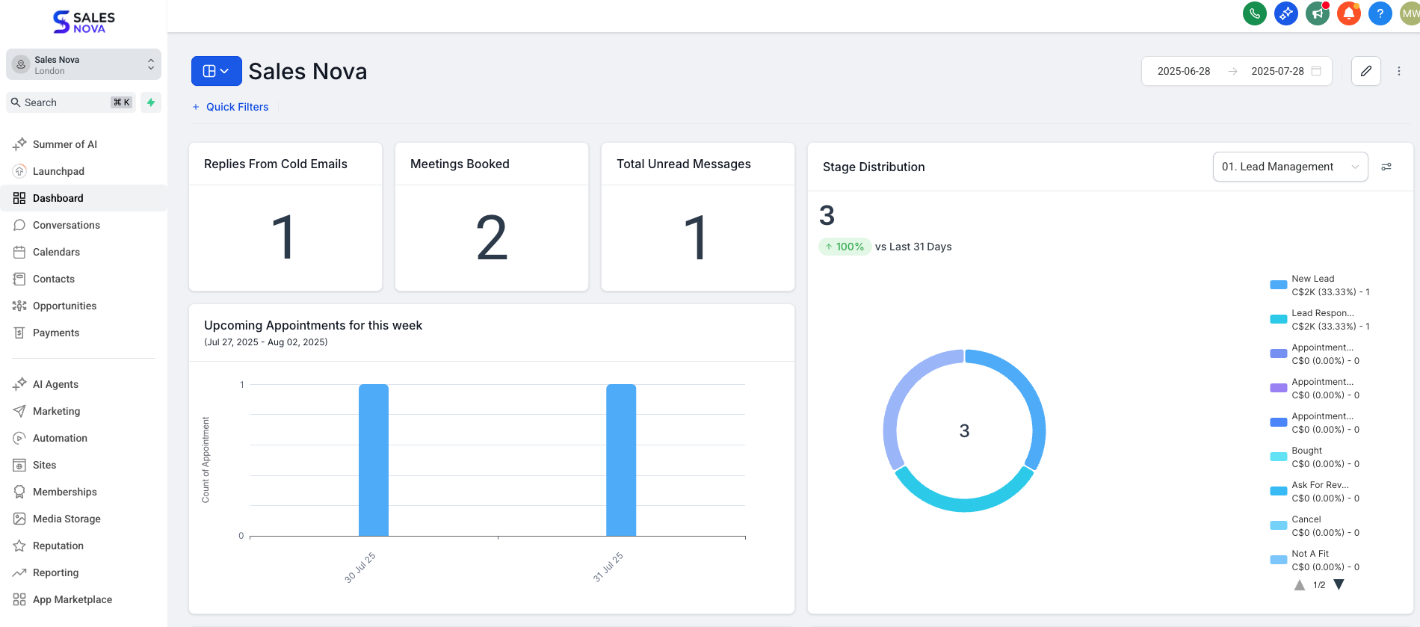Click the 100% increase badge
The width and height of the screenshot is (1420, 627).
pyautogui.click(x=845, y=247)
